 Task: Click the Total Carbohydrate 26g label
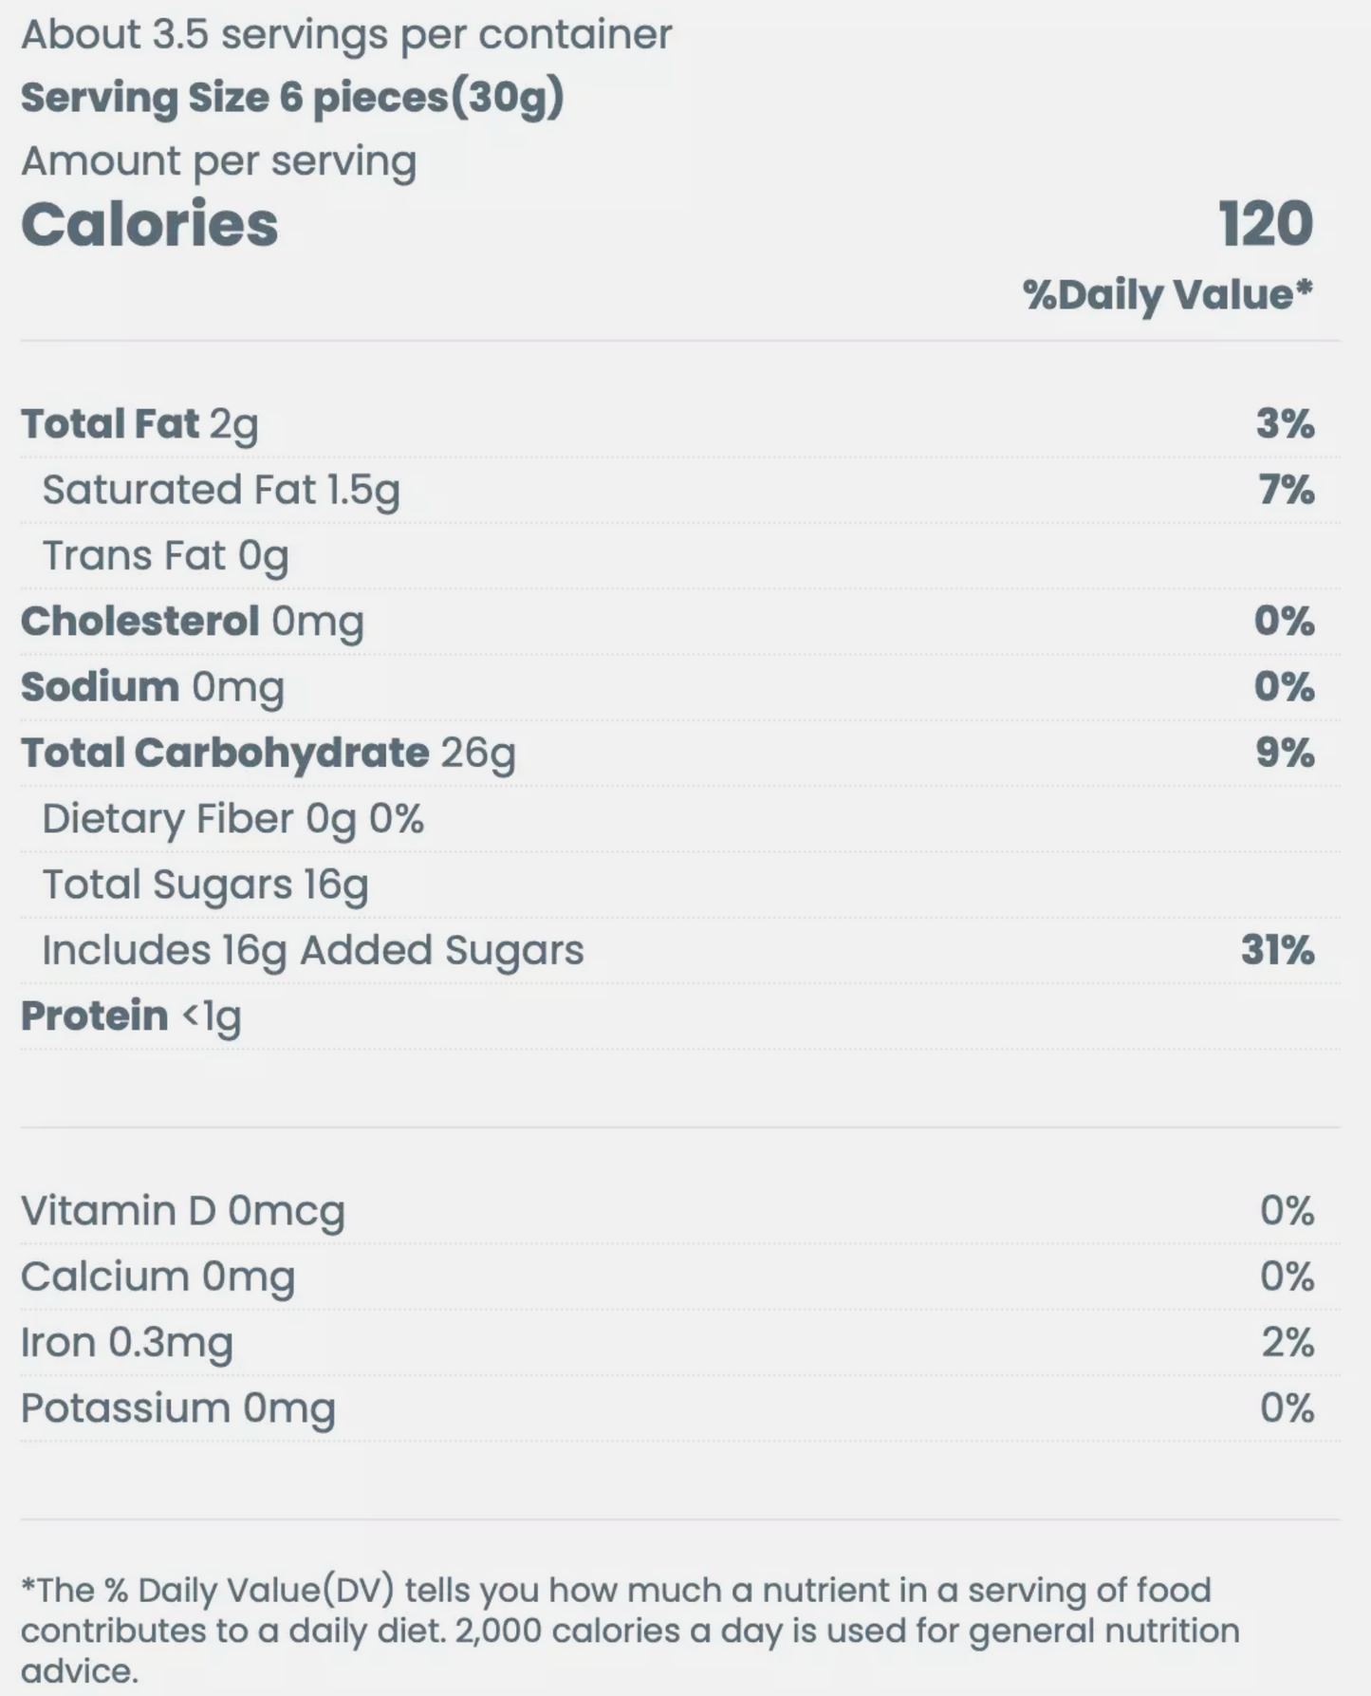click(269, 753)
